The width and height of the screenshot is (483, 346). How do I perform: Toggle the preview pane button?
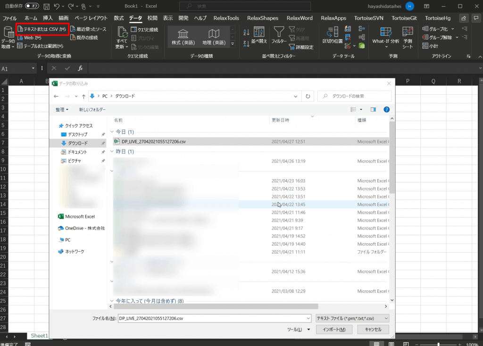coord(373,109)
